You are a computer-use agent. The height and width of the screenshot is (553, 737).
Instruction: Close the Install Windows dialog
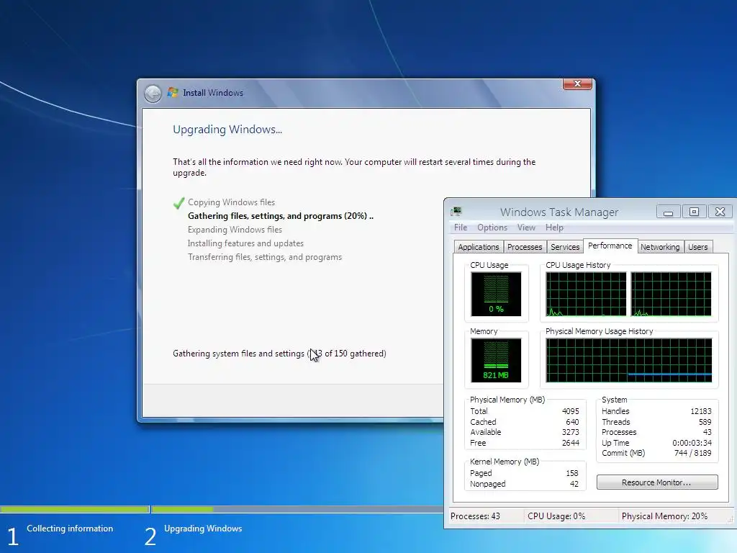pyautogui.click(x=577, y=84)
